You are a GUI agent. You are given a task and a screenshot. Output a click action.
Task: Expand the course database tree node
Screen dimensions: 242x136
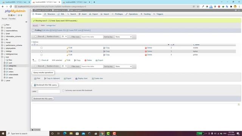2,28
